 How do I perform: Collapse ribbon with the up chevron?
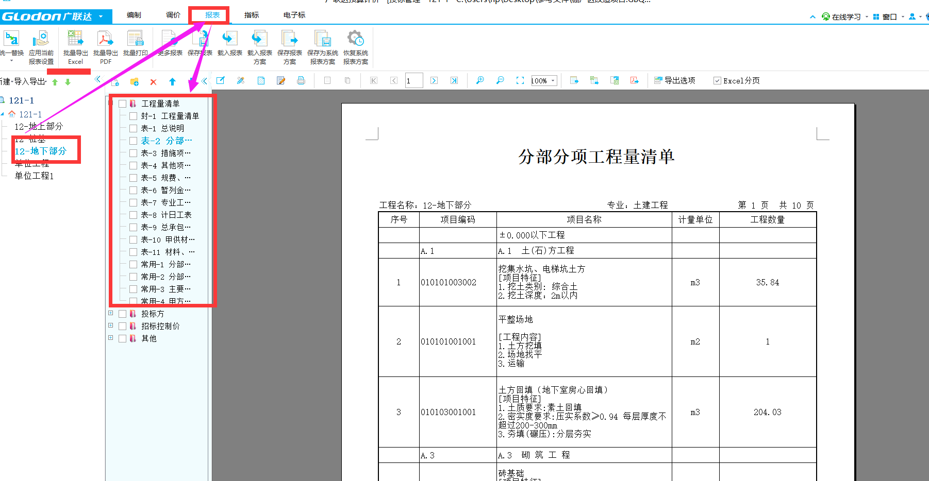click(x=813, y=17)
